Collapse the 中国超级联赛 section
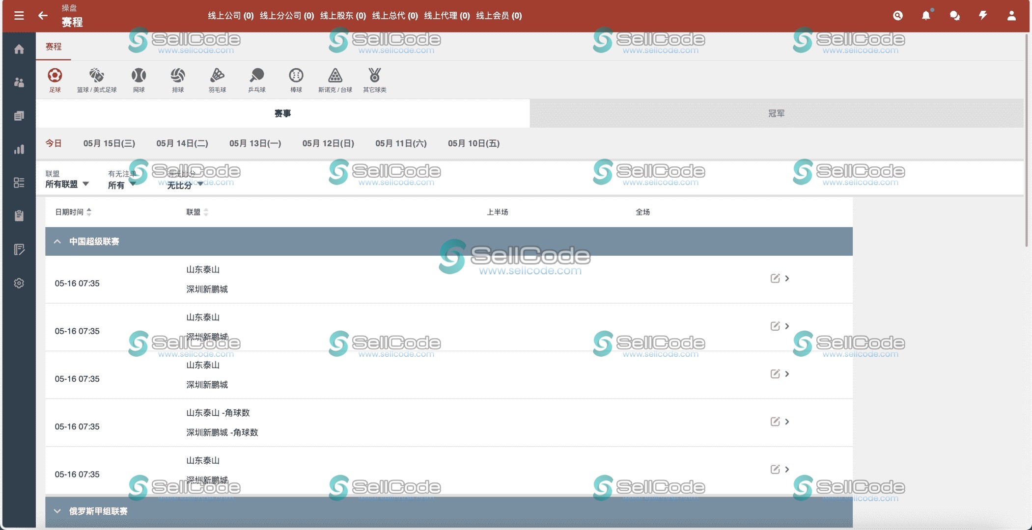Screen dimensions: 1032x530 [x=57, y=241]
